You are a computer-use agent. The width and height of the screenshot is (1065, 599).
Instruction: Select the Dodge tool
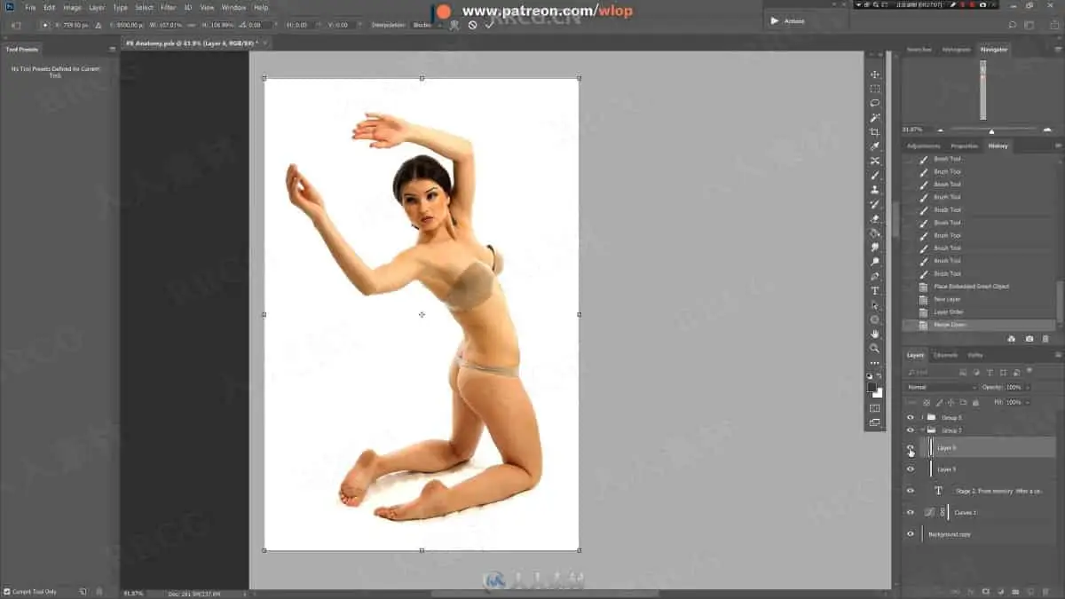[875, 262]
